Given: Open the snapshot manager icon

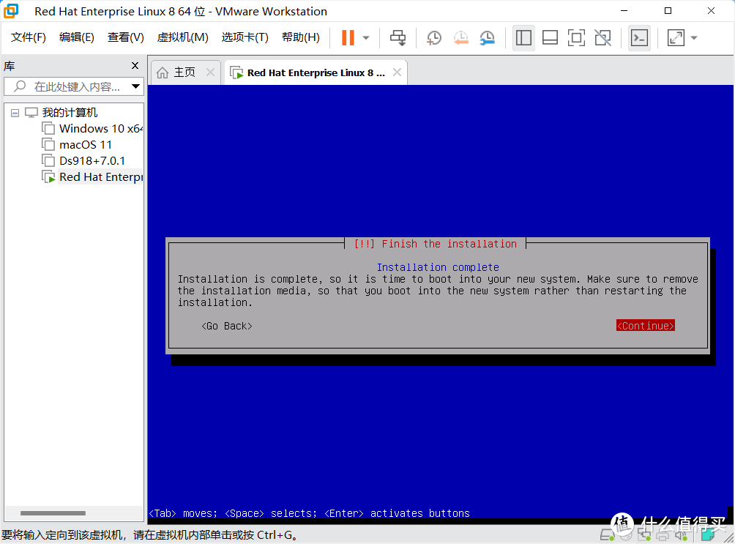Looking at the screenshot, I should click(x=488, y=38).
